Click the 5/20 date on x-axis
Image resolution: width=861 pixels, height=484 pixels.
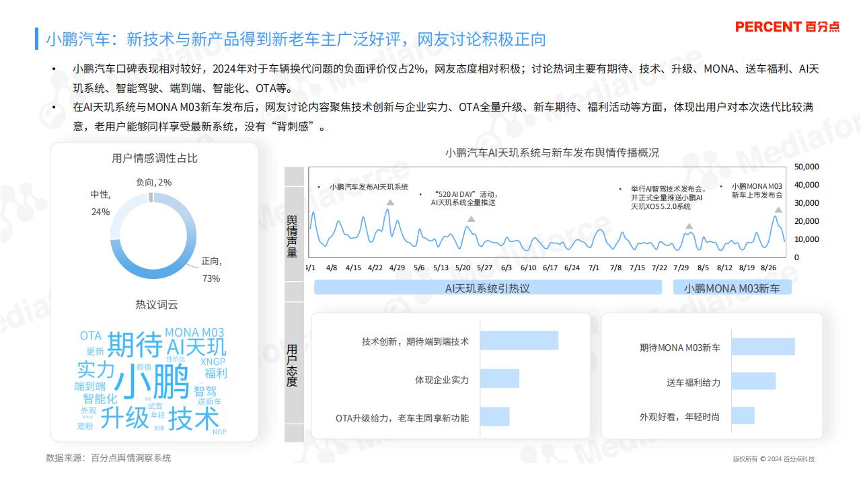point(463,268)
